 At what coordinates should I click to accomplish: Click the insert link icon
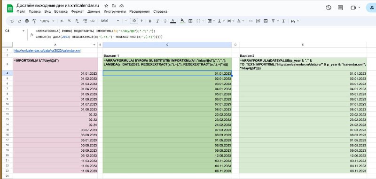(x=251, y=21)
